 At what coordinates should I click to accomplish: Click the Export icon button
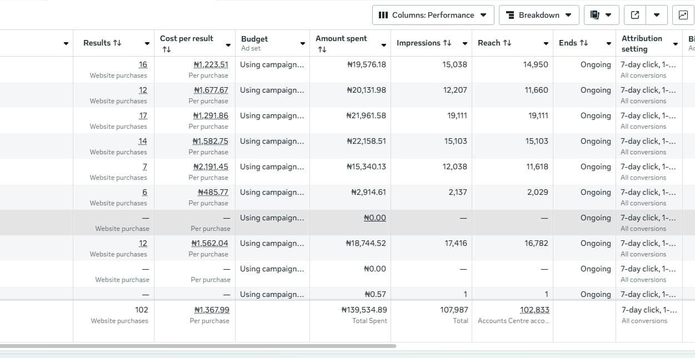(635, 15)
